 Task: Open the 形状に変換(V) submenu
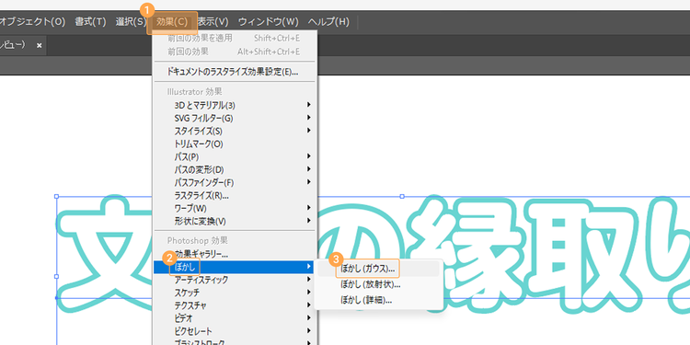234,221
